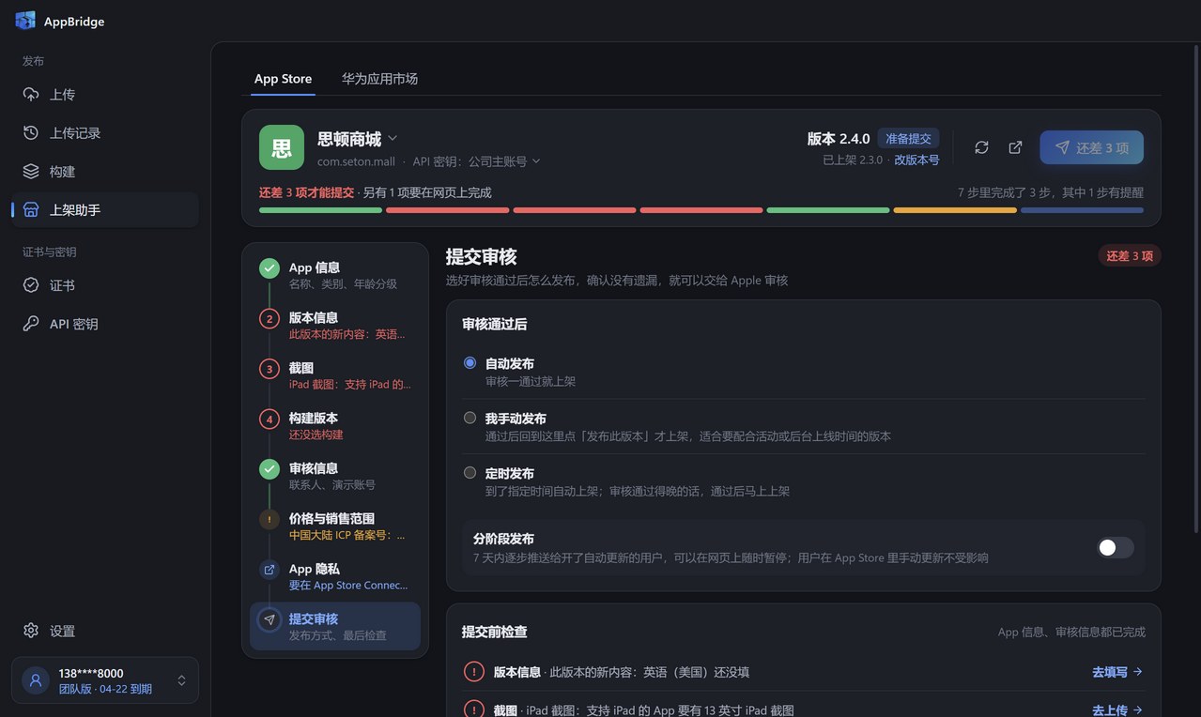Open 构建 in sidebar
1201x717 pixels.
[x=105, y=172]
